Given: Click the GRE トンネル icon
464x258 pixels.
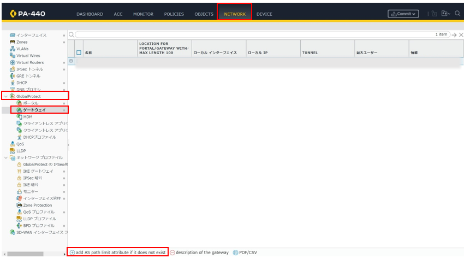Looking at the screenshot, I should click(13, 76).
